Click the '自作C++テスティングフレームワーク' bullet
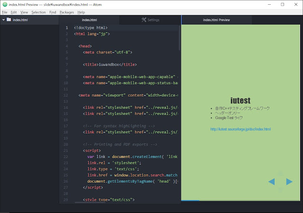Image resolution: width=303 pixels, height=213 pixels. [242, 108]
